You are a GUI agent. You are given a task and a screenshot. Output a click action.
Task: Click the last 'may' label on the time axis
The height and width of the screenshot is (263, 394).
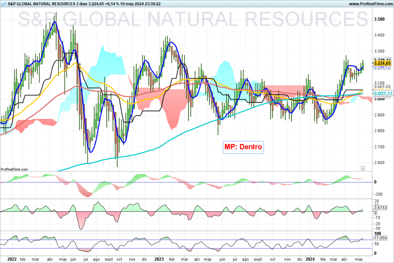(359, 260)
